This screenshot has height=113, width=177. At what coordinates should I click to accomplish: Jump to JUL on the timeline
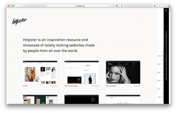pyautogui.click(x=159, y=89)
